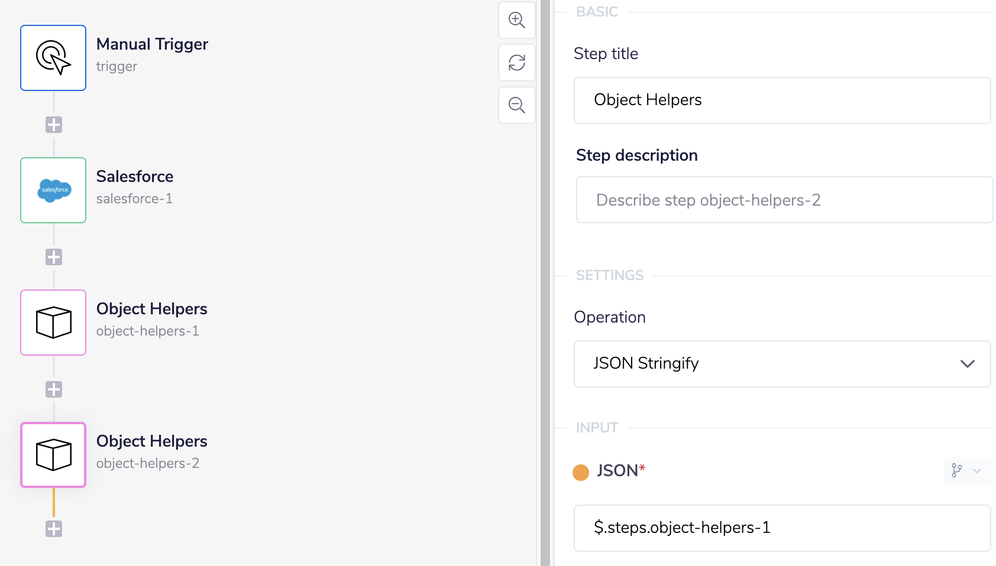The height and width of the screenshot is (566, 996).
Task: Zoom out of the workflow canvas
Action: 516,105
